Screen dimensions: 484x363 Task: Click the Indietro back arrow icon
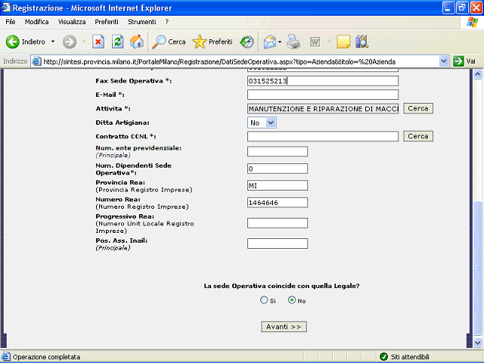[x=13, y=42]
